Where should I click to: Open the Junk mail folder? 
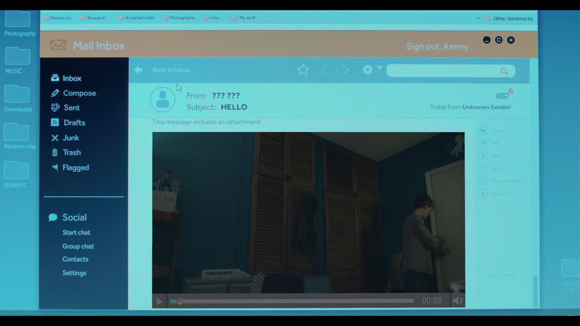[70, 138]
